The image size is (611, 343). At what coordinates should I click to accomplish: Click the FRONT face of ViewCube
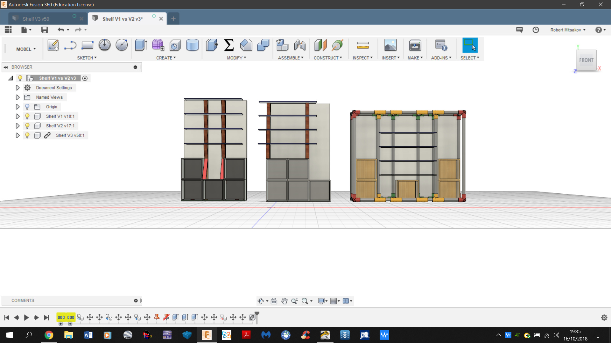tap(586, 60)
